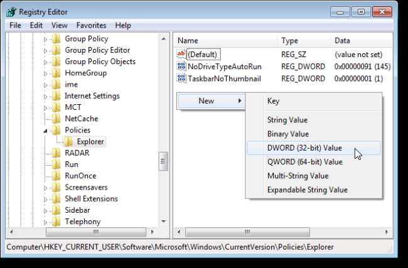Choose Expandable String Value from submenu
The height and width of the screenshot is (268, 408).
click(x=314, y=190)
